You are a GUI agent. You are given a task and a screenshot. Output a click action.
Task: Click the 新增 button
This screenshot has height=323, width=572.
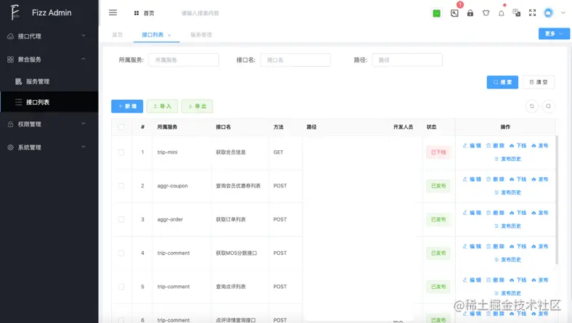click(x=127, y=106)
